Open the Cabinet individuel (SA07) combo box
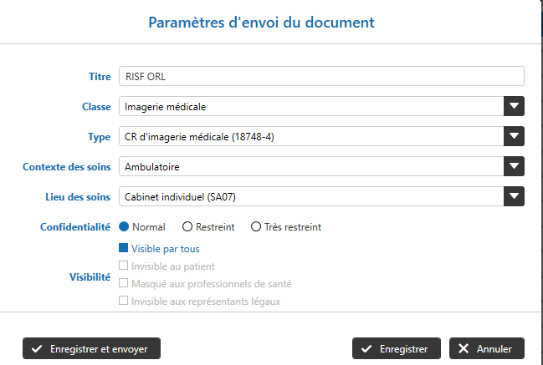The width and height of the screenshot is (543, 365). [x=311, y=196]
